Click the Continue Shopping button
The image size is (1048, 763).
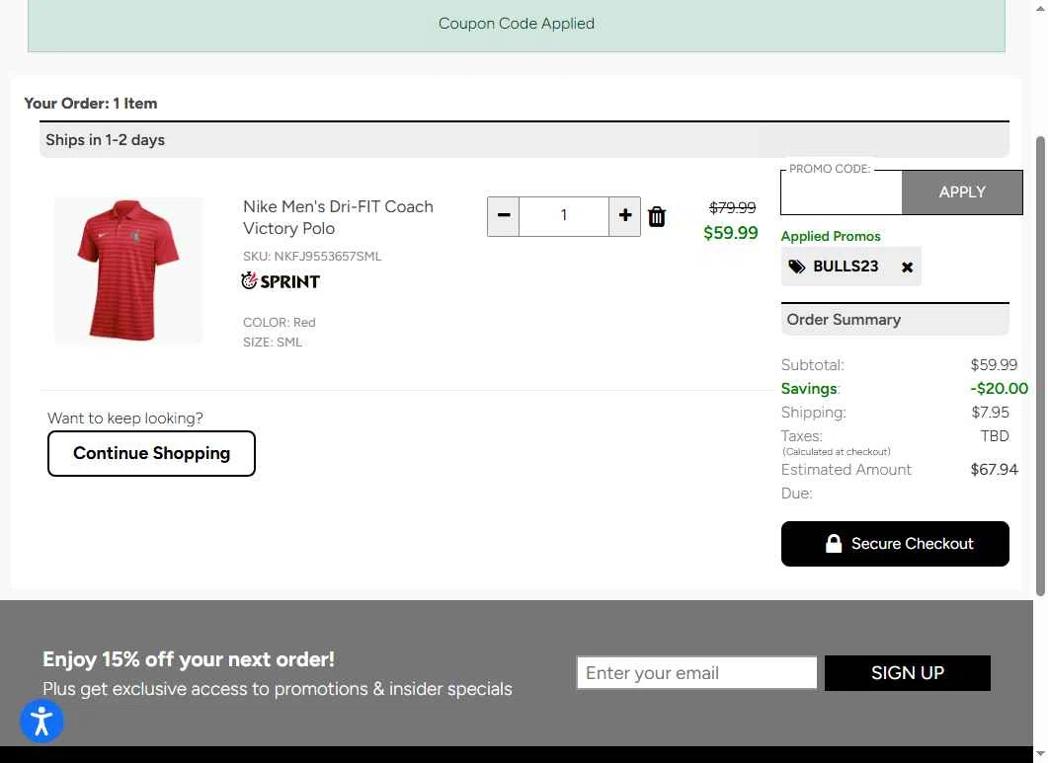[152, 454]
